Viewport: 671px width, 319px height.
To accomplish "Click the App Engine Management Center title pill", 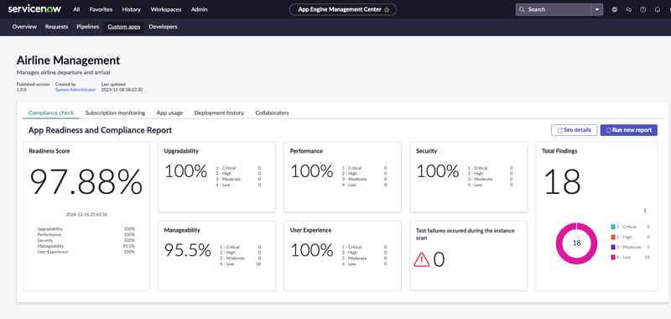I will (x=343, y=9).
